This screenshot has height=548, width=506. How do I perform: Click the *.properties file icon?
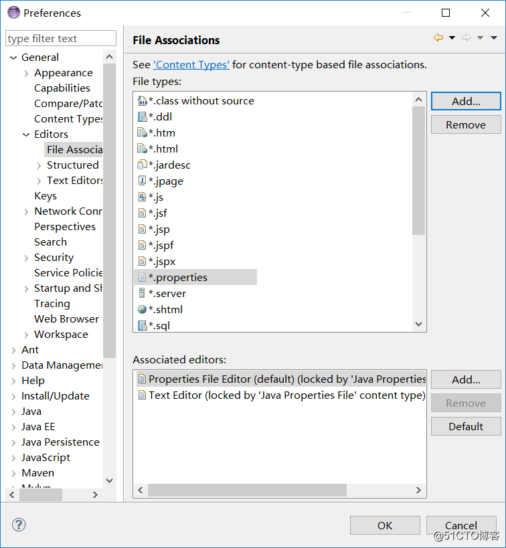pyautogui.click(x=142, y=278)
